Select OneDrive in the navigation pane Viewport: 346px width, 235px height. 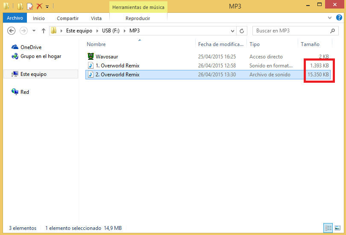pos(31,47)
